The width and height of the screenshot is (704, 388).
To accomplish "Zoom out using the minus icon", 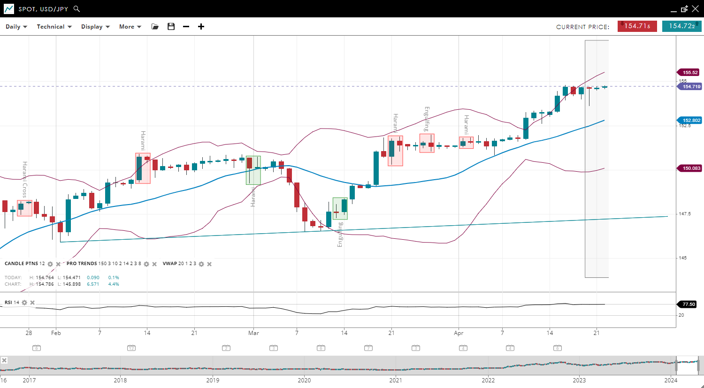I will pos(186,27).
